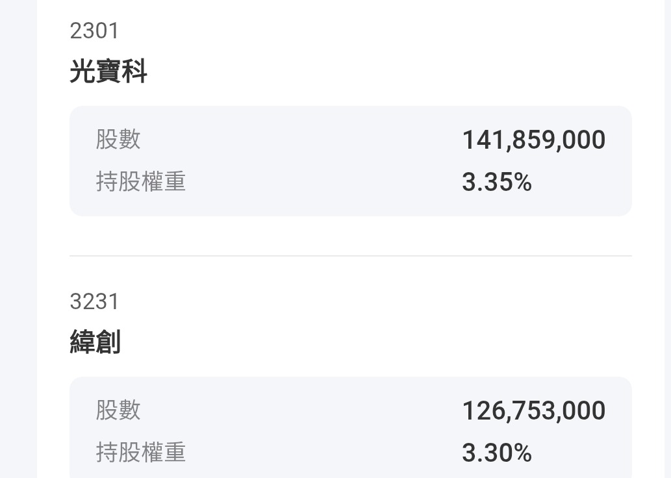Viewport: 671px width, 478px height.
Task: Click empty white space right of 光寶科
Action: 390,71
